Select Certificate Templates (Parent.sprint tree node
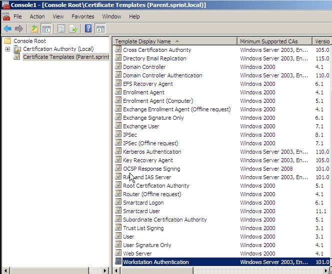 coord(66,57)
